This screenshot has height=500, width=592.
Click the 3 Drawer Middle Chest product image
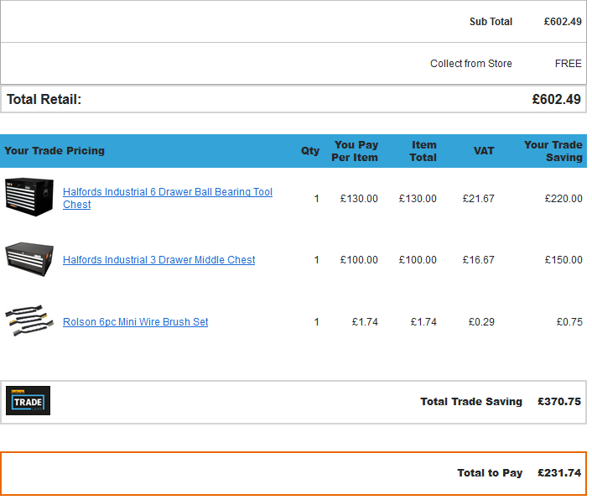tap(29, 259)
